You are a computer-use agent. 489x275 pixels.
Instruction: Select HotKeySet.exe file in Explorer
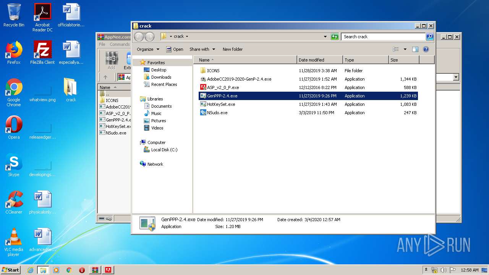point(308,104)
